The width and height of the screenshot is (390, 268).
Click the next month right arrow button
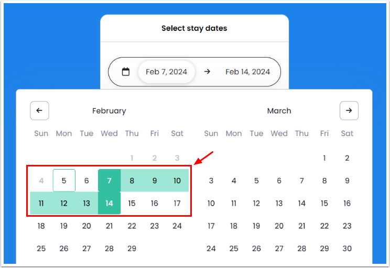[349, 110]
